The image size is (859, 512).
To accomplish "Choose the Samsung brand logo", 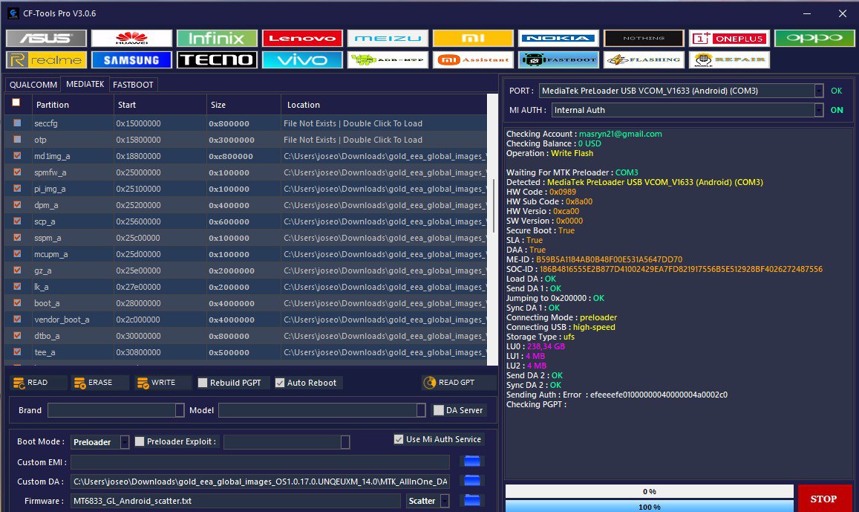I will pyautogui.click(x=131, y=60).
